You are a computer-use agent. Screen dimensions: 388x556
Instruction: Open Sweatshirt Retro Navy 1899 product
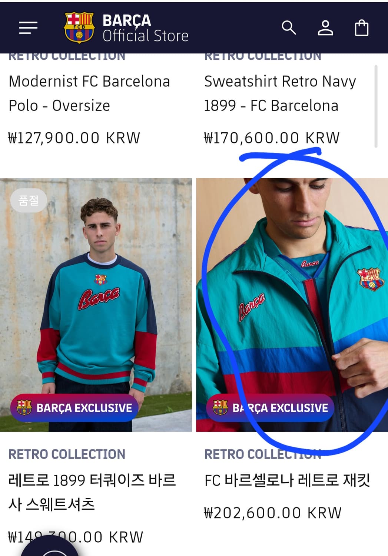[x=280, y=93]
